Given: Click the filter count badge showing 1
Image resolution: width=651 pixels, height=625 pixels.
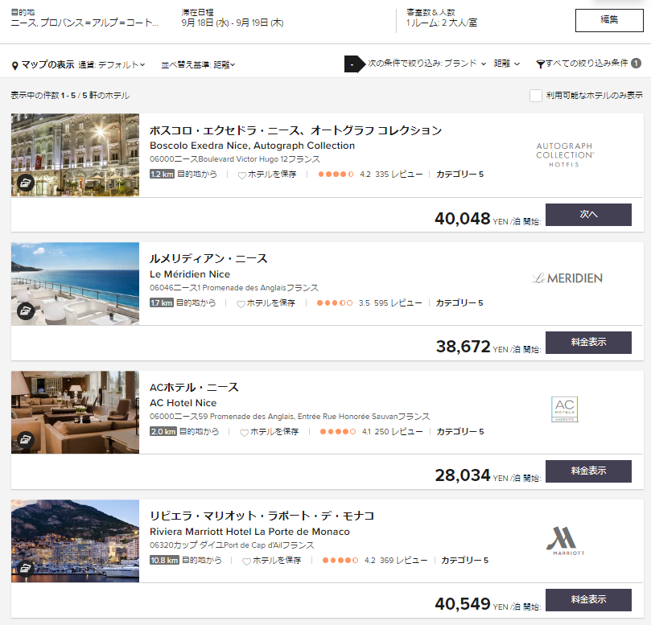Looking at the screenshot, I should pos(636,63).
